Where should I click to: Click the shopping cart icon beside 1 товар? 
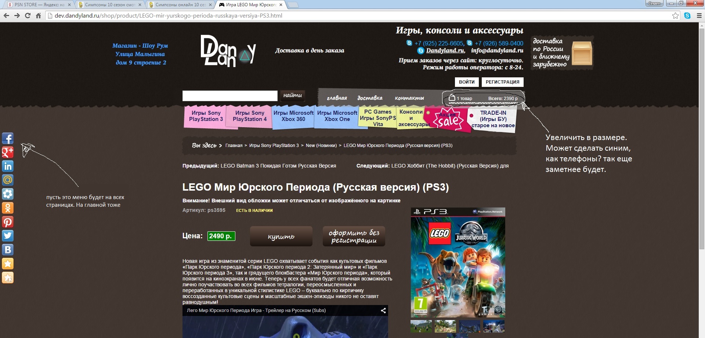point(452,98)
